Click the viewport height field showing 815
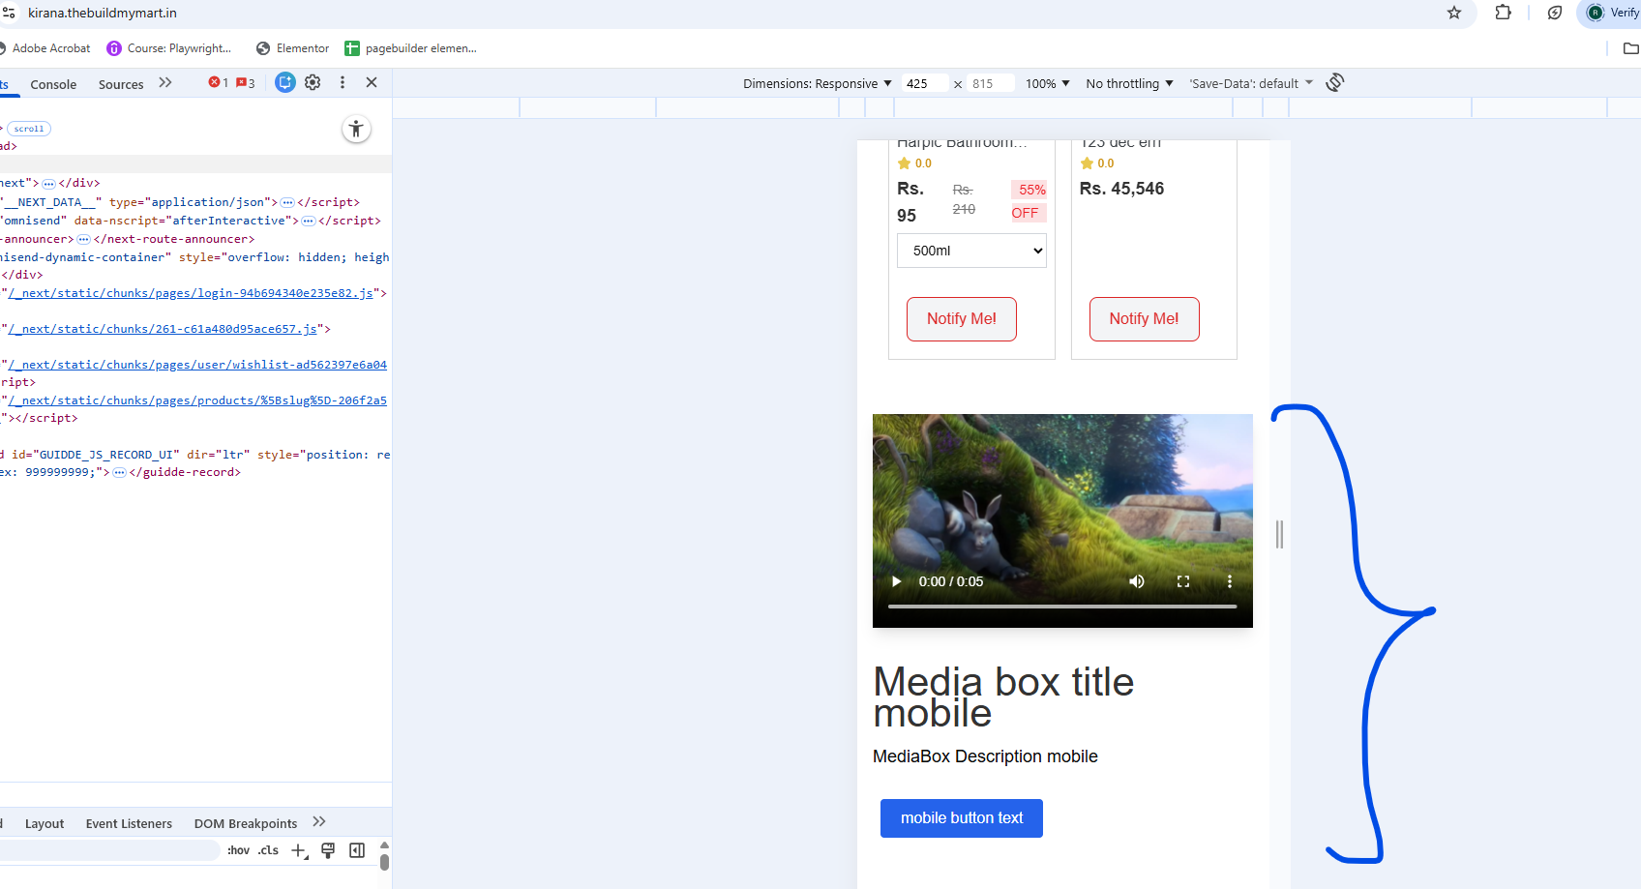 991,84
